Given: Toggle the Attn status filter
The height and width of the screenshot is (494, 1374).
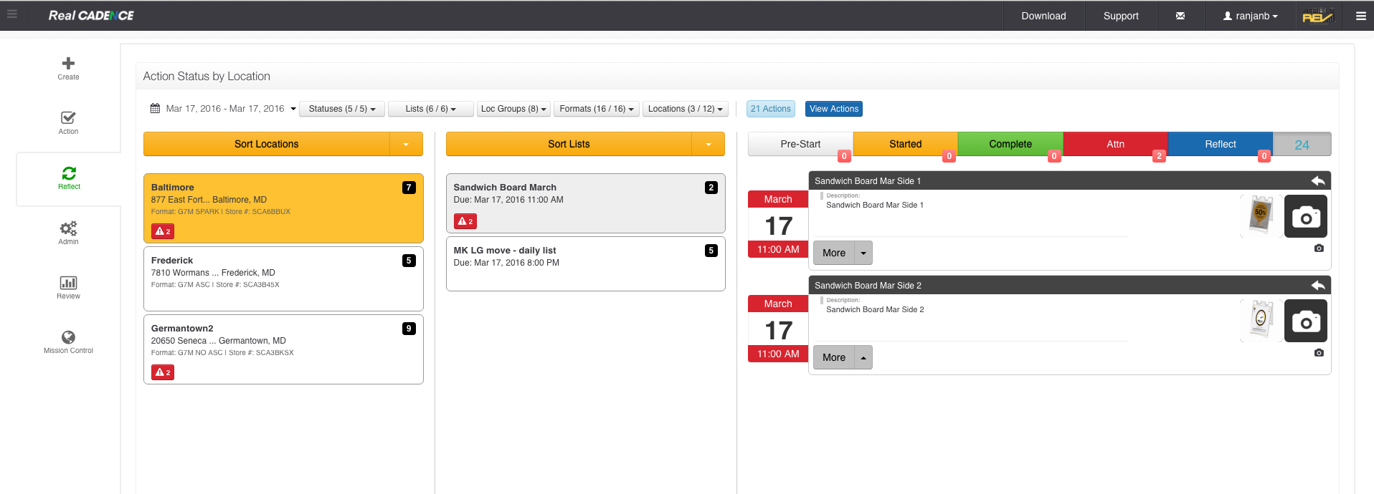Looking at the screenshot, I should 1115,144.
